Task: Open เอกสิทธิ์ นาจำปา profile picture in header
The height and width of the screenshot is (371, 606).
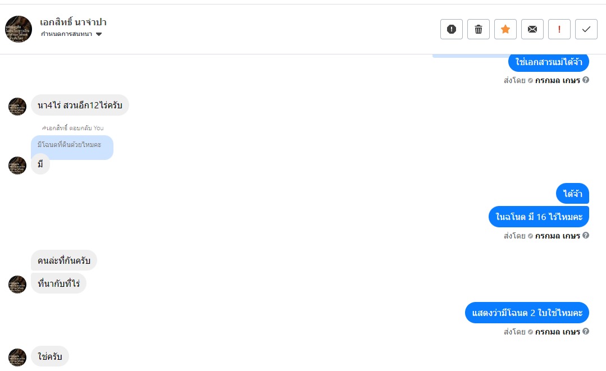Action: tap(19, 29)
